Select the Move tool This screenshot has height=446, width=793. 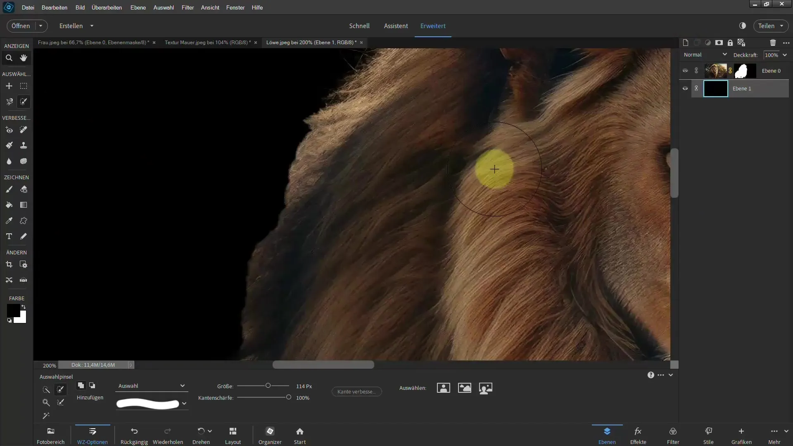[9, 86]
